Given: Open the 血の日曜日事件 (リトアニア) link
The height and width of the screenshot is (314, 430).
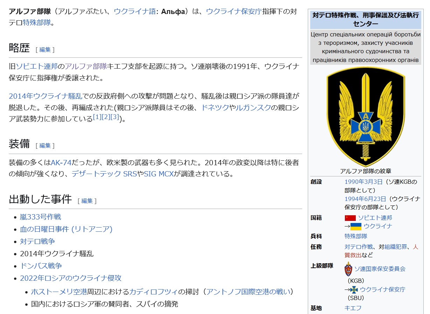Looking at the screenshot, I should (66, 229).
